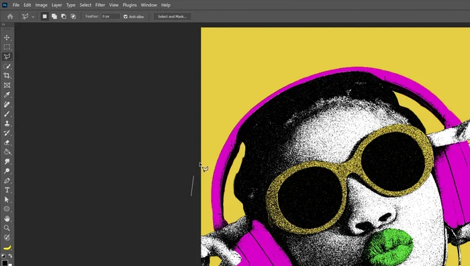Image resolution: width=470 pixels, height=266 pixels.
Task: Click the Feather value field
Action: click(x=111, y=17)
